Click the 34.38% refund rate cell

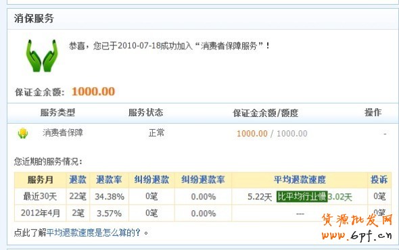pos(110,197)
